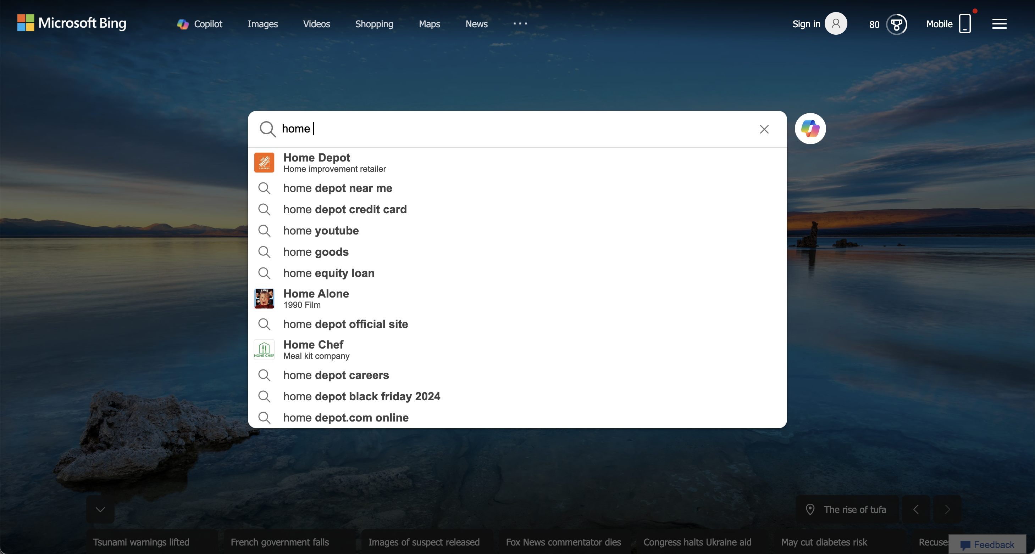Select suggestion home depot official site
The image size is (1035, 554).
point(517,324)
